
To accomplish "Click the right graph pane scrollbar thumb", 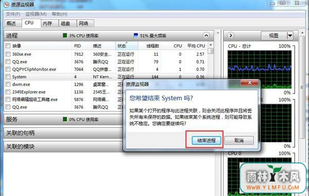I will 302,87.
